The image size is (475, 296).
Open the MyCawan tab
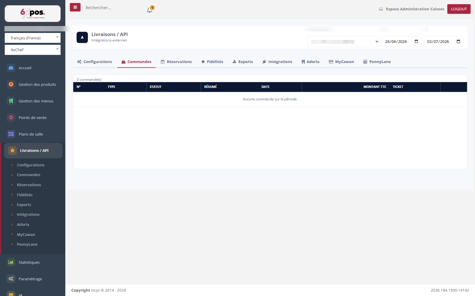click(341, 62)
